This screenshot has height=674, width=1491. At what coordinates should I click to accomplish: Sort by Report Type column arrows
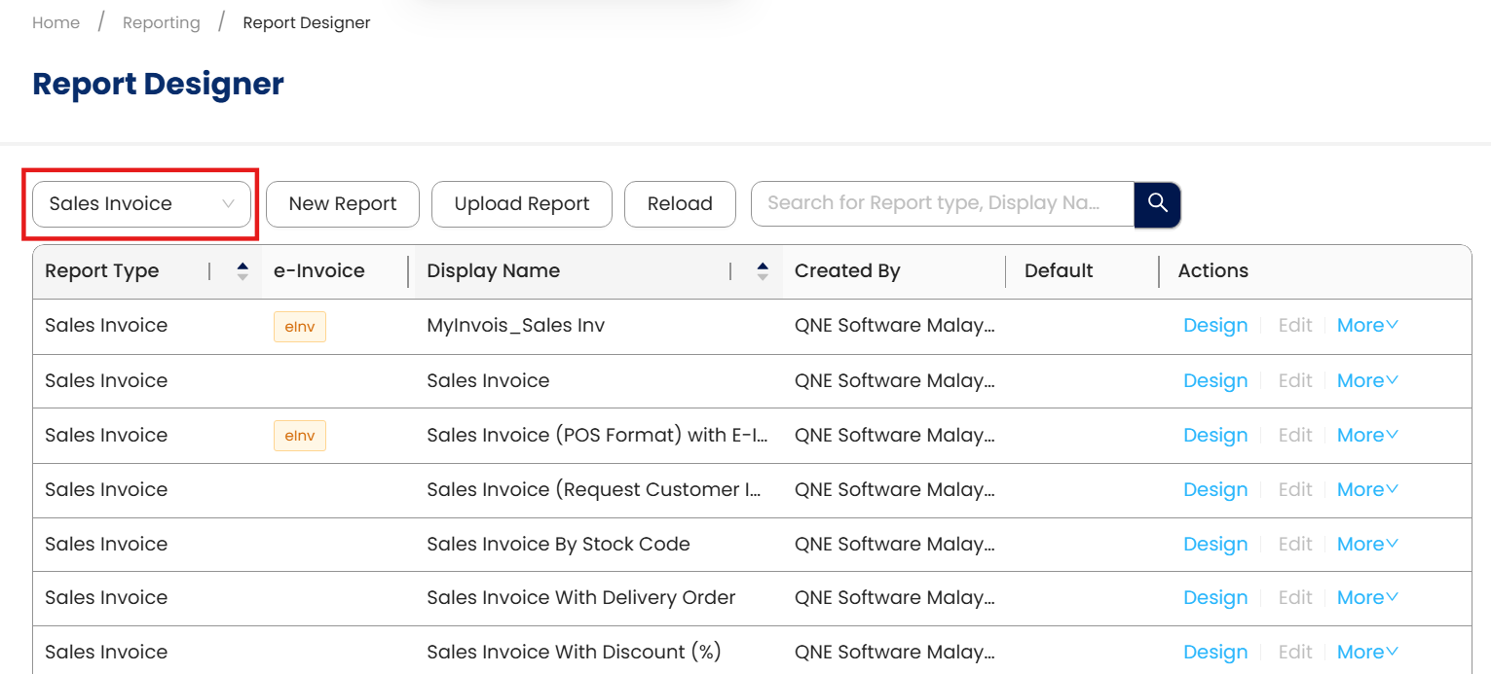coord(242,271)
